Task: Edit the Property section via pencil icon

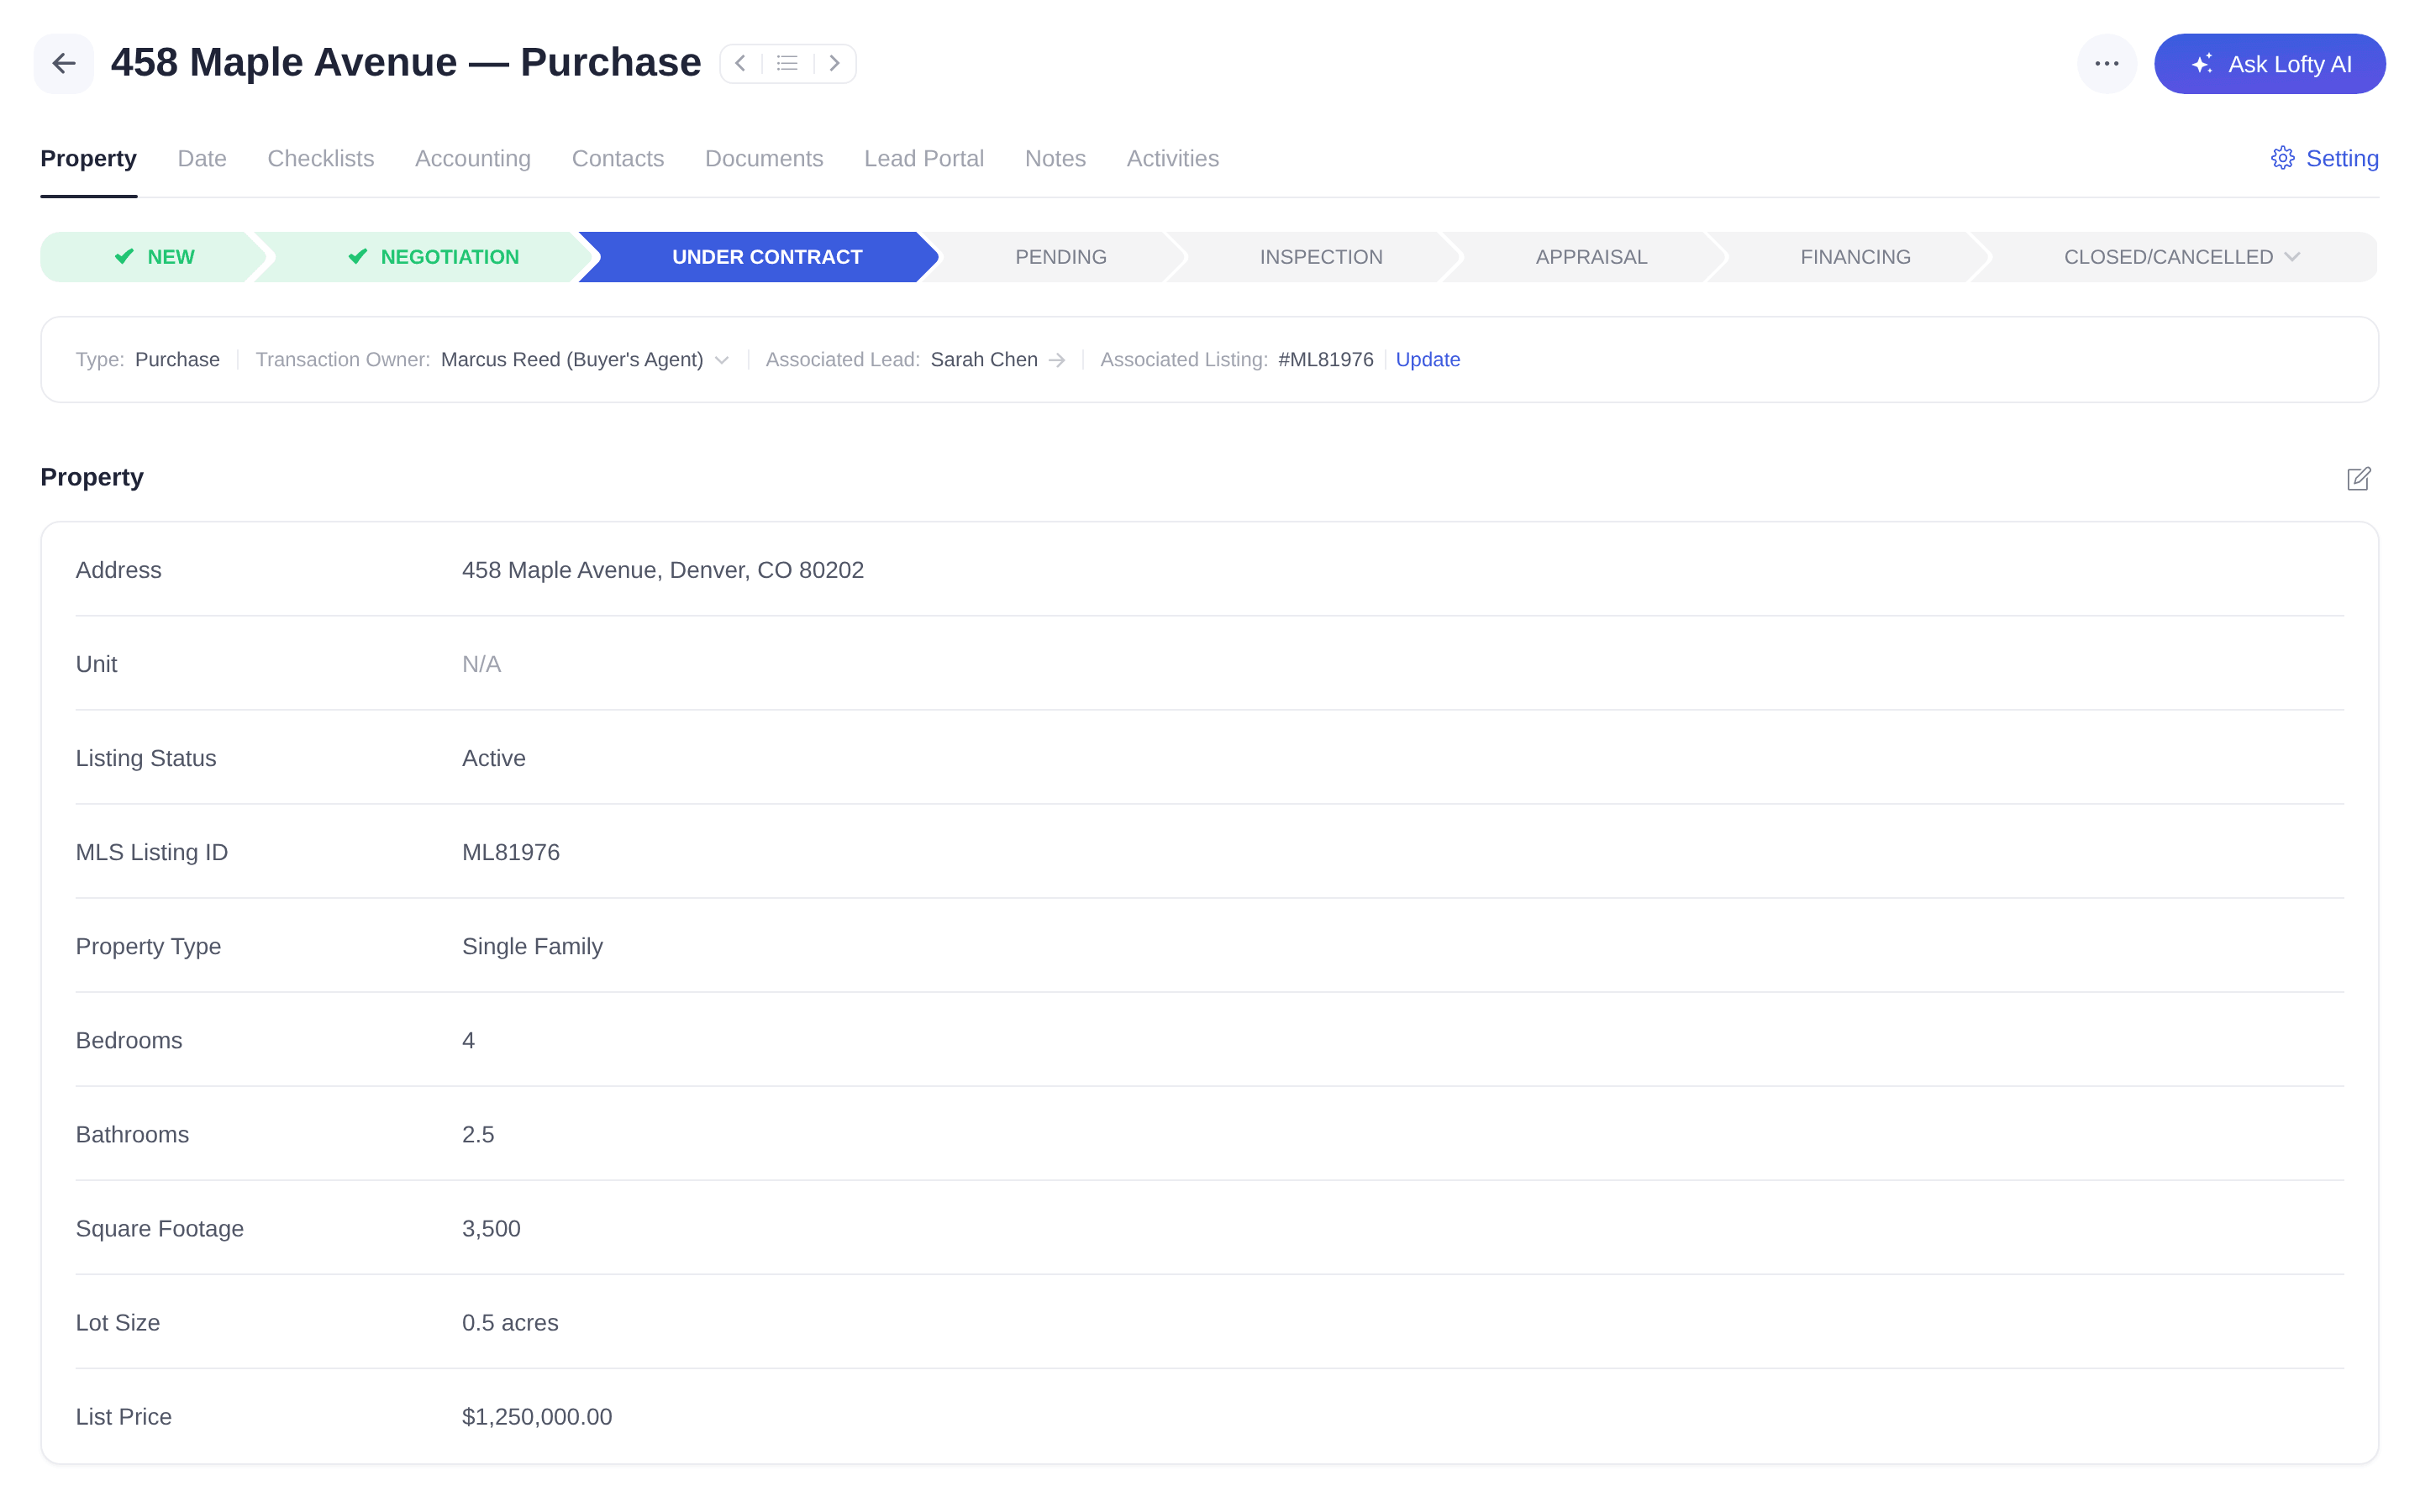Action: (x=2359, y=478)
